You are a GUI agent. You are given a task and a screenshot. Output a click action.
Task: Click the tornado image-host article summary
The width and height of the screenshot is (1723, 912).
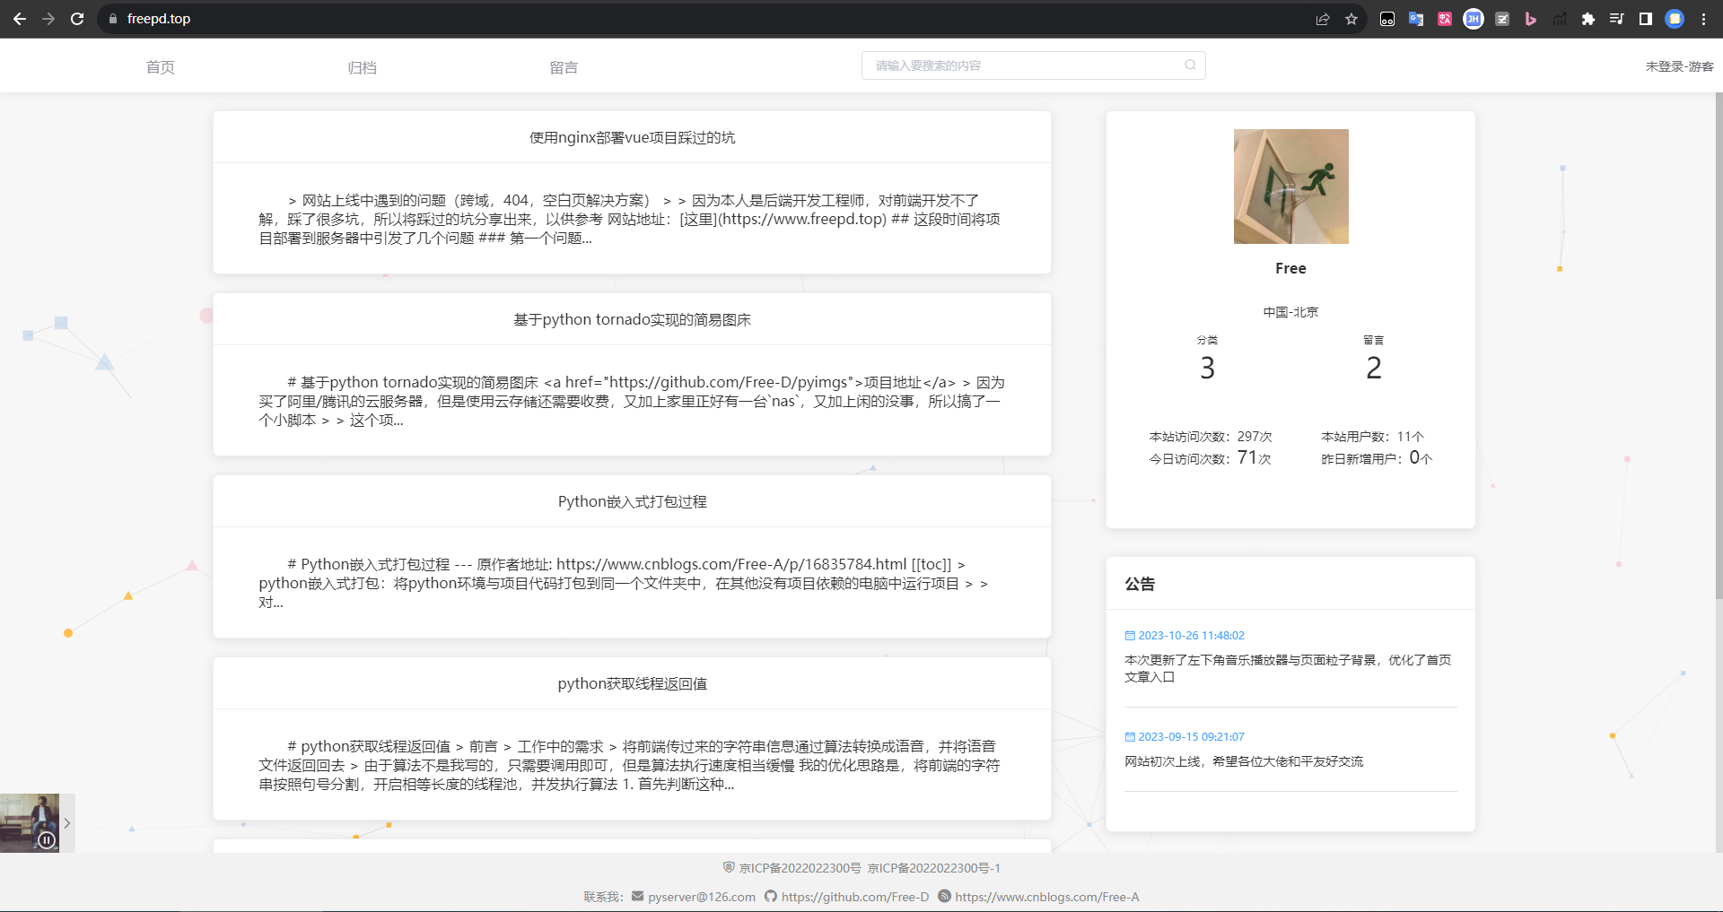click(x=632, y=401)
